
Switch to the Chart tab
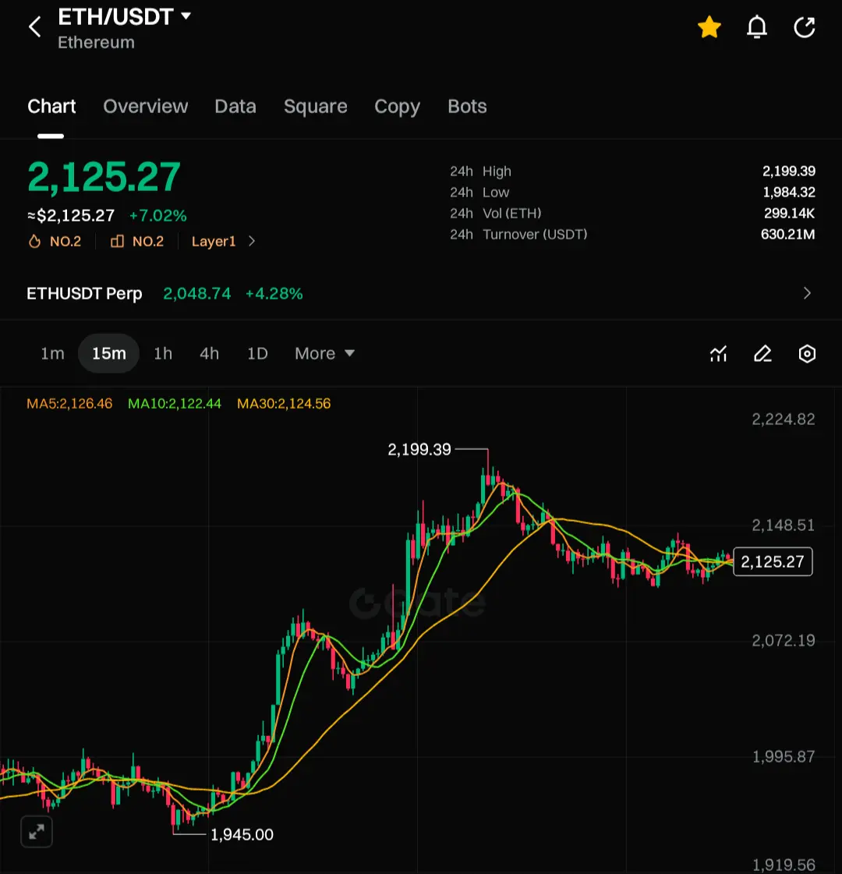[51, 106]
